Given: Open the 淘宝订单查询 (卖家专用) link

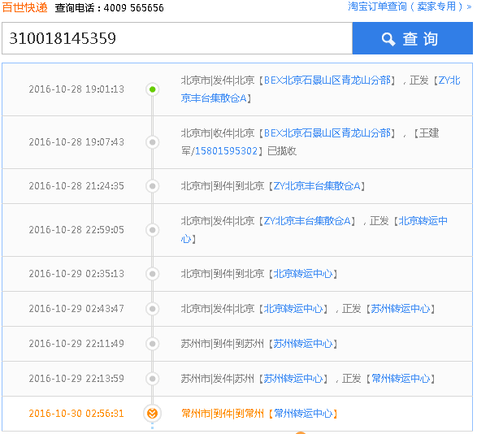Looking at the screenshot, I should [410, 7].
